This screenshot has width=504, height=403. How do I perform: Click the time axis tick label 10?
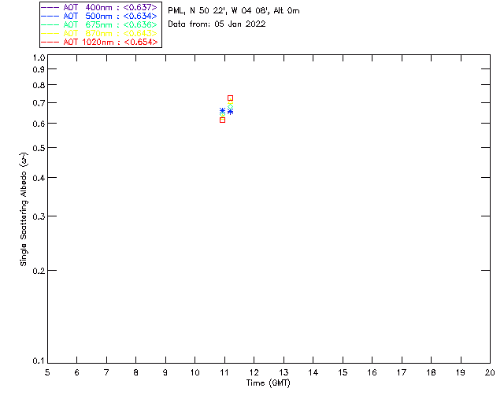click(195, 372)
